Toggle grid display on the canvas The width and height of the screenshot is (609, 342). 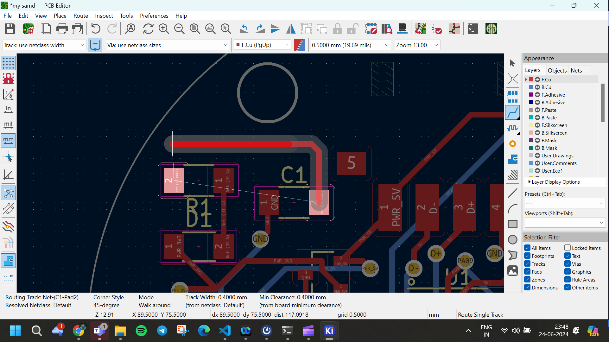[8, 63]
